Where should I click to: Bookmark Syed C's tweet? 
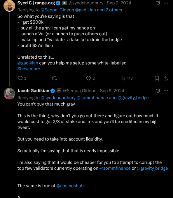(157, 78)
